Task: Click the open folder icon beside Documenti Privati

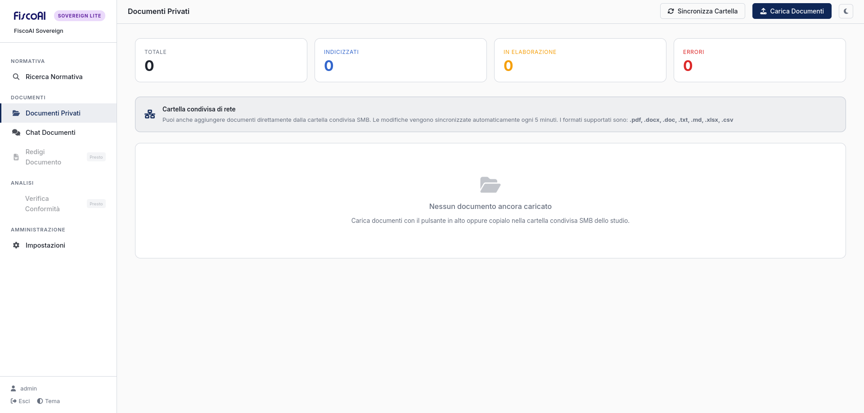Action: tap(16, 113)
